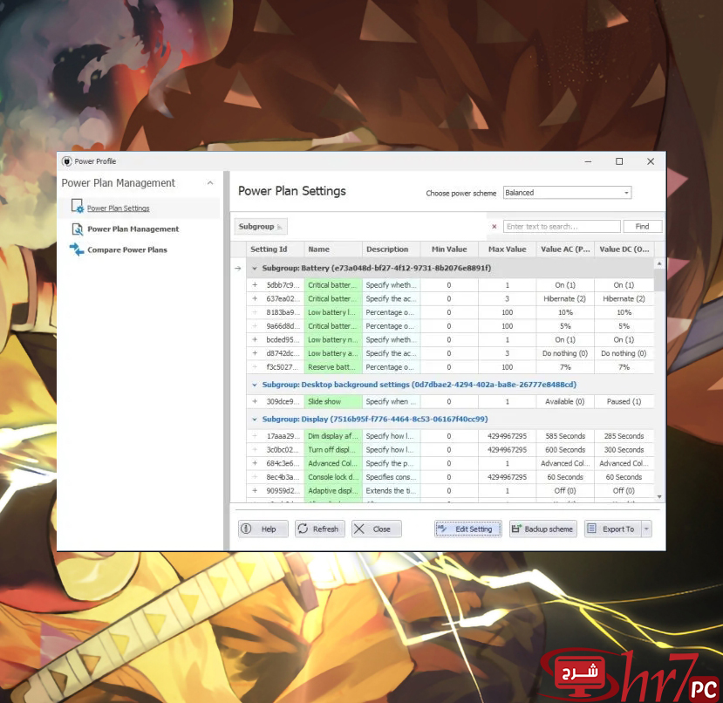Click the Subgroup grouping column button
This screenshot has height=703, width=723.
coord(261,227)
